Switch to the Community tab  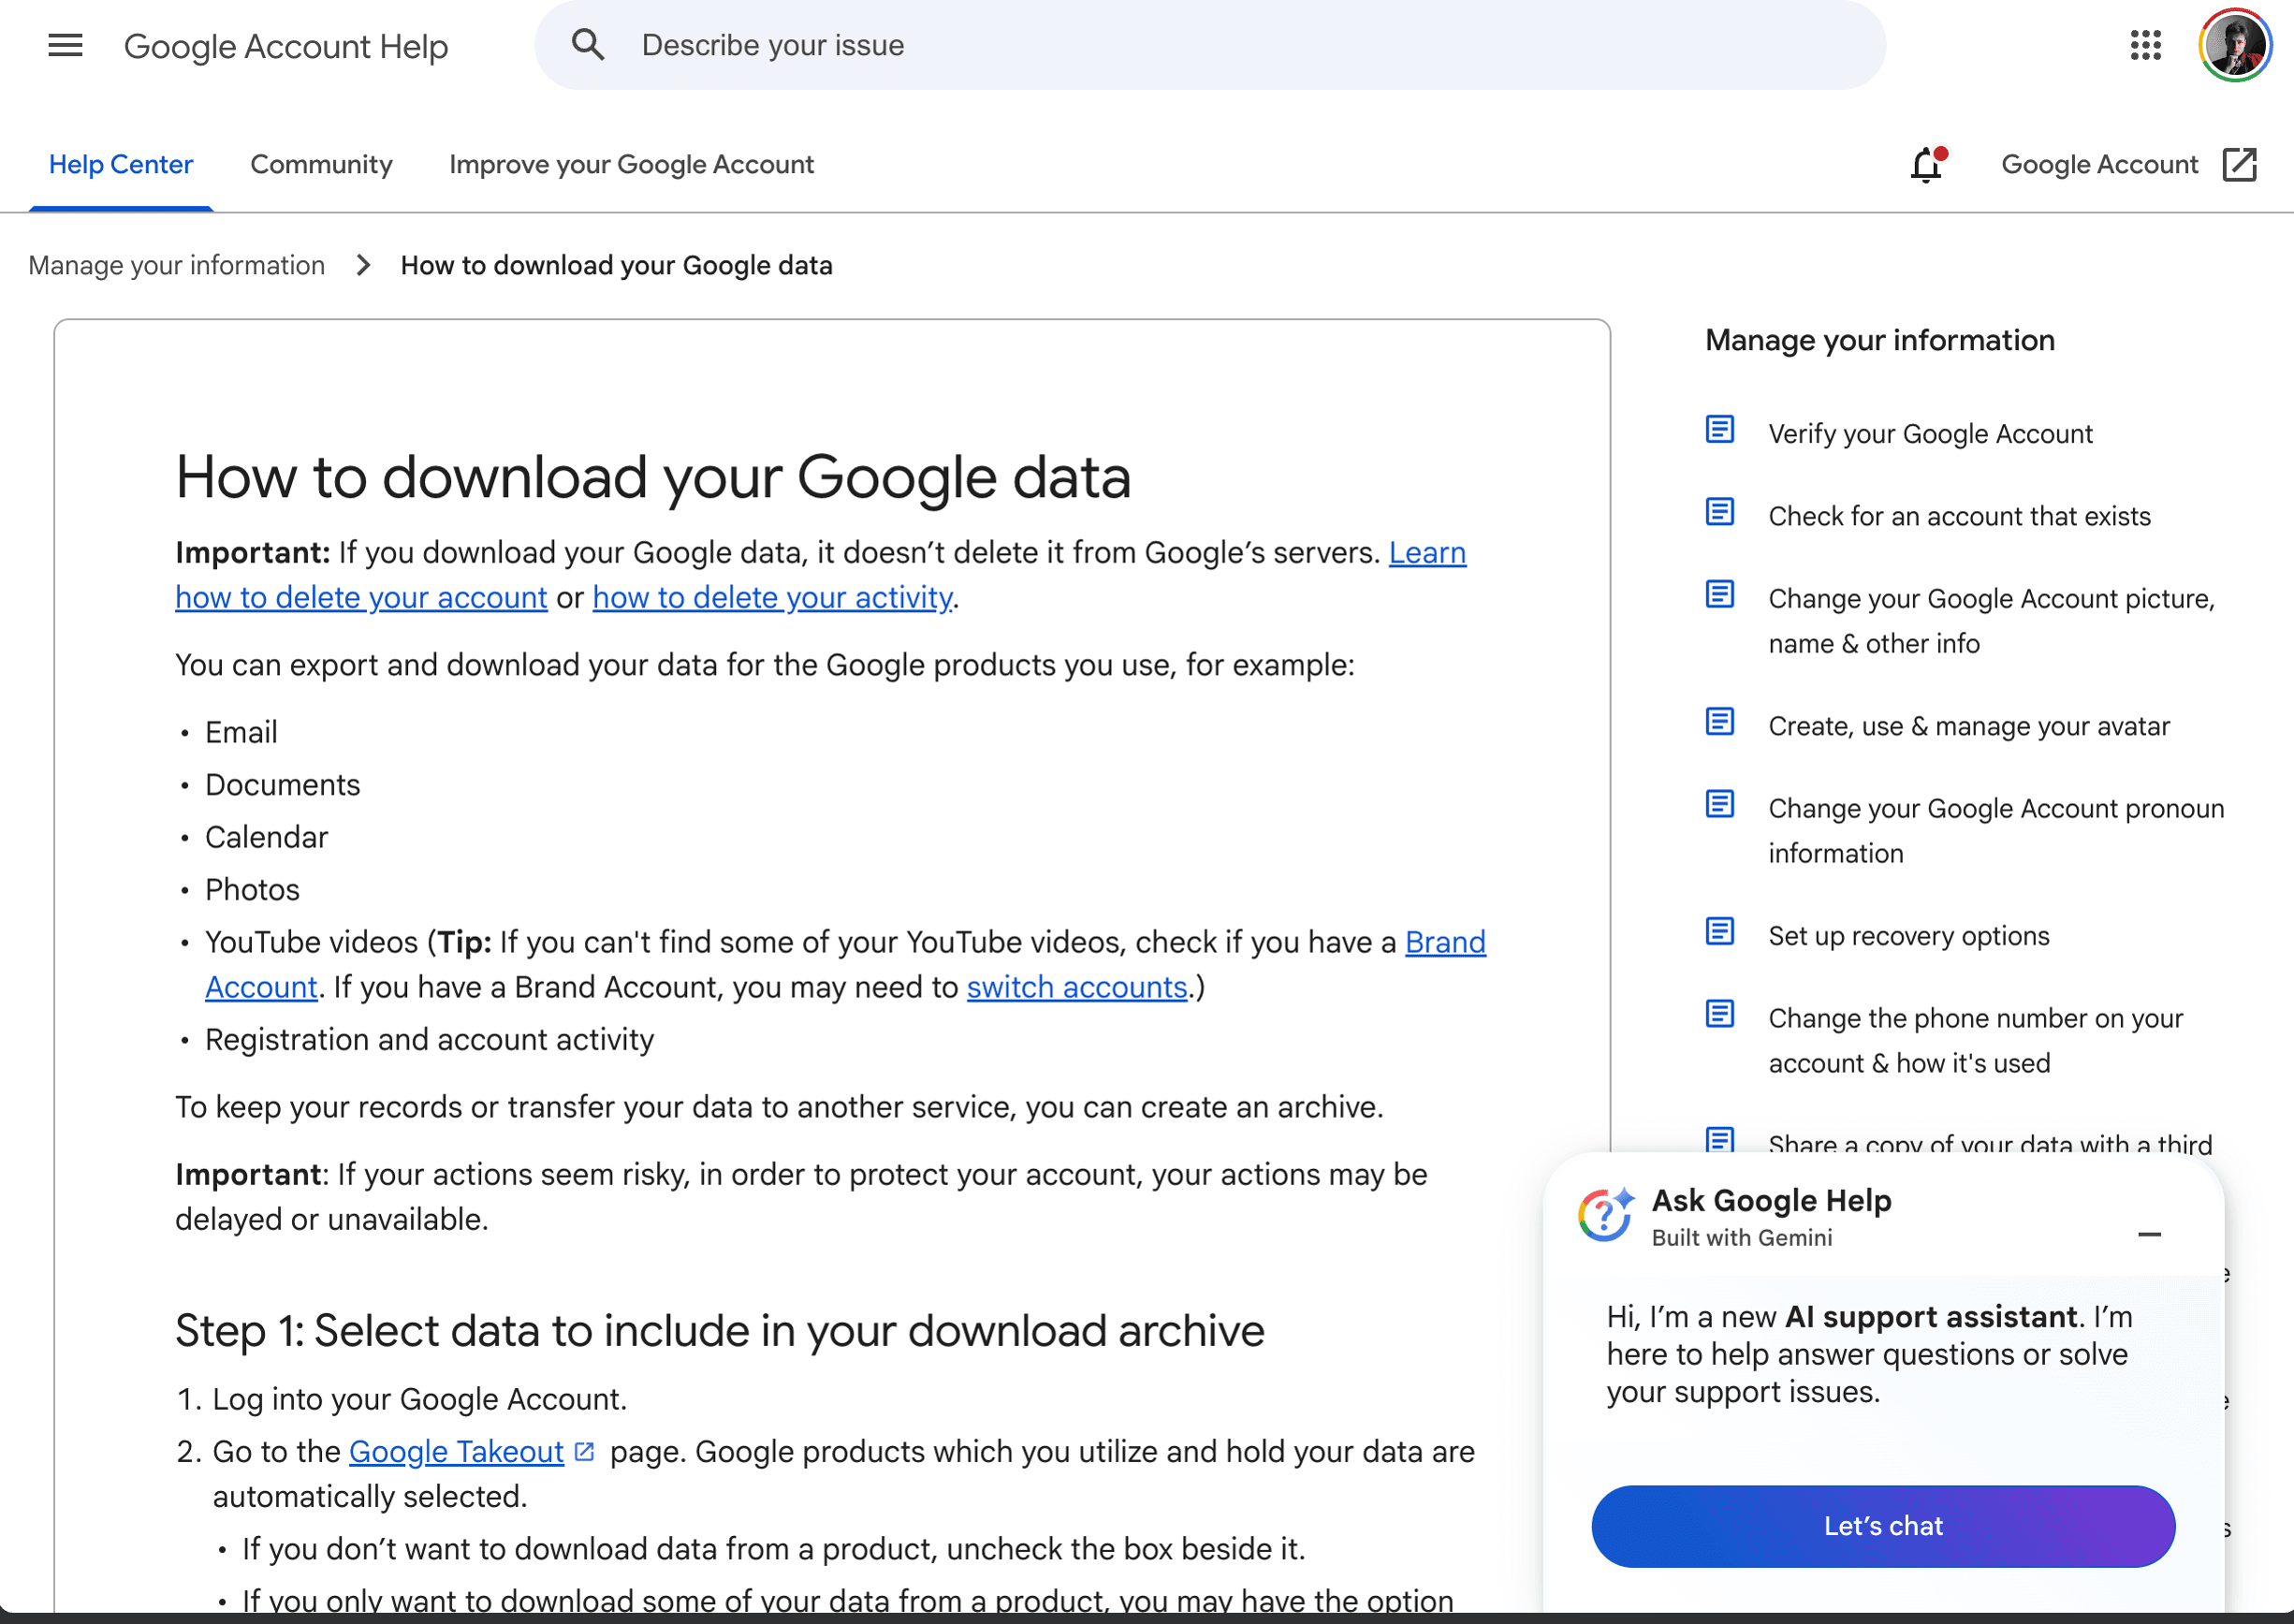[x=321, y=164]
